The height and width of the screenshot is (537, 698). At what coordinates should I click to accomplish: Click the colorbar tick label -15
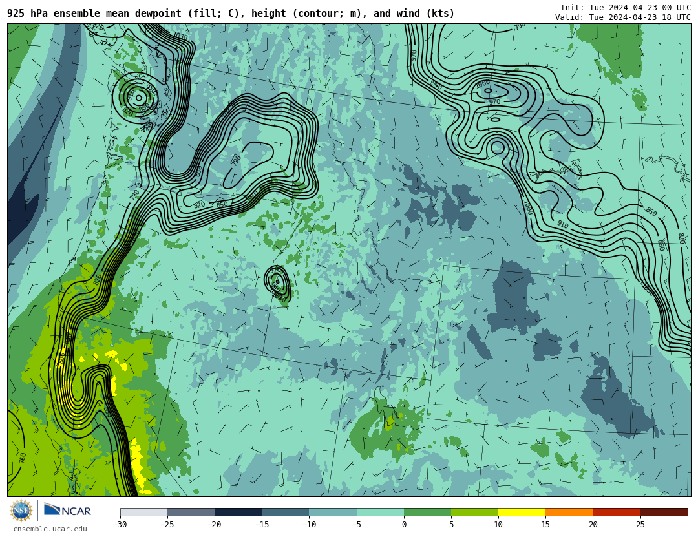[x=262, y=525]
